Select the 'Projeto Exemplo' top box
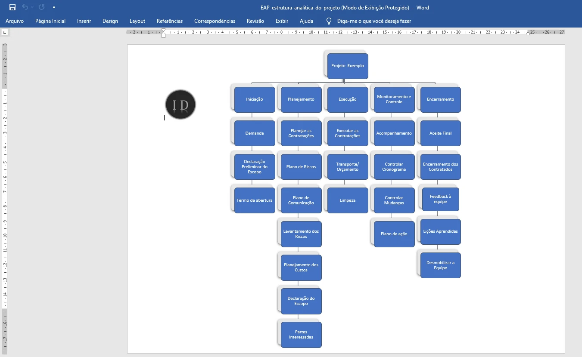The height and width of the screenshot is (357, 582). pyautogui.click(x=348, y=66)
